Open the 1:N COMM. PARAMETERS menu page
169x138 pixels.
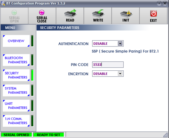pyautogui.click(x=16, y=121)
